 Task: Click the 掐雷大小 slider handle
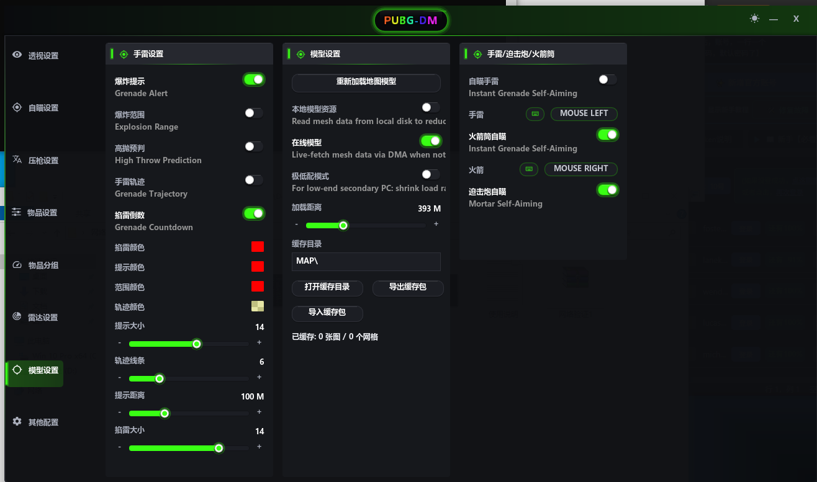219,448
